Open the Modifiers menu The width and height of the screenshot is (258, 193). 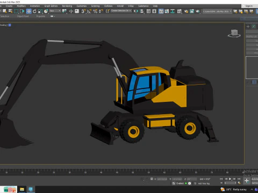pyautogui.click(x=21, y=6)
